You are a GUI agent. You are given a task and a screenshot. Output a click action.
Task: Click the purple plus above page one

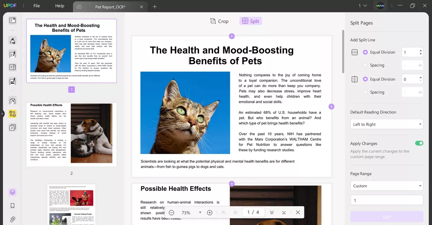pos(232,36)
